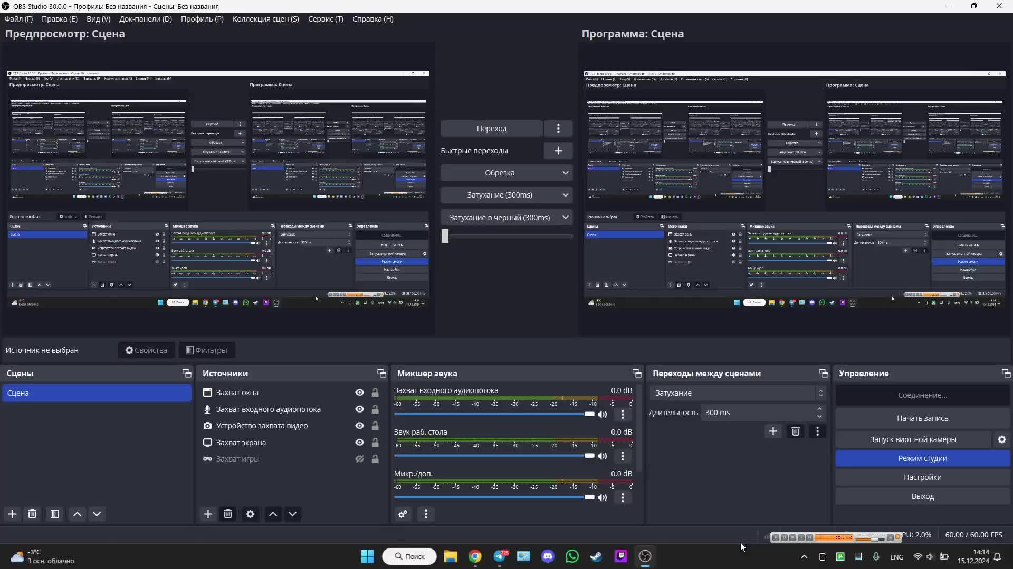Remove scene transition with trash icon
Screen dimensions: 1013x569
(x=796, y=431)
